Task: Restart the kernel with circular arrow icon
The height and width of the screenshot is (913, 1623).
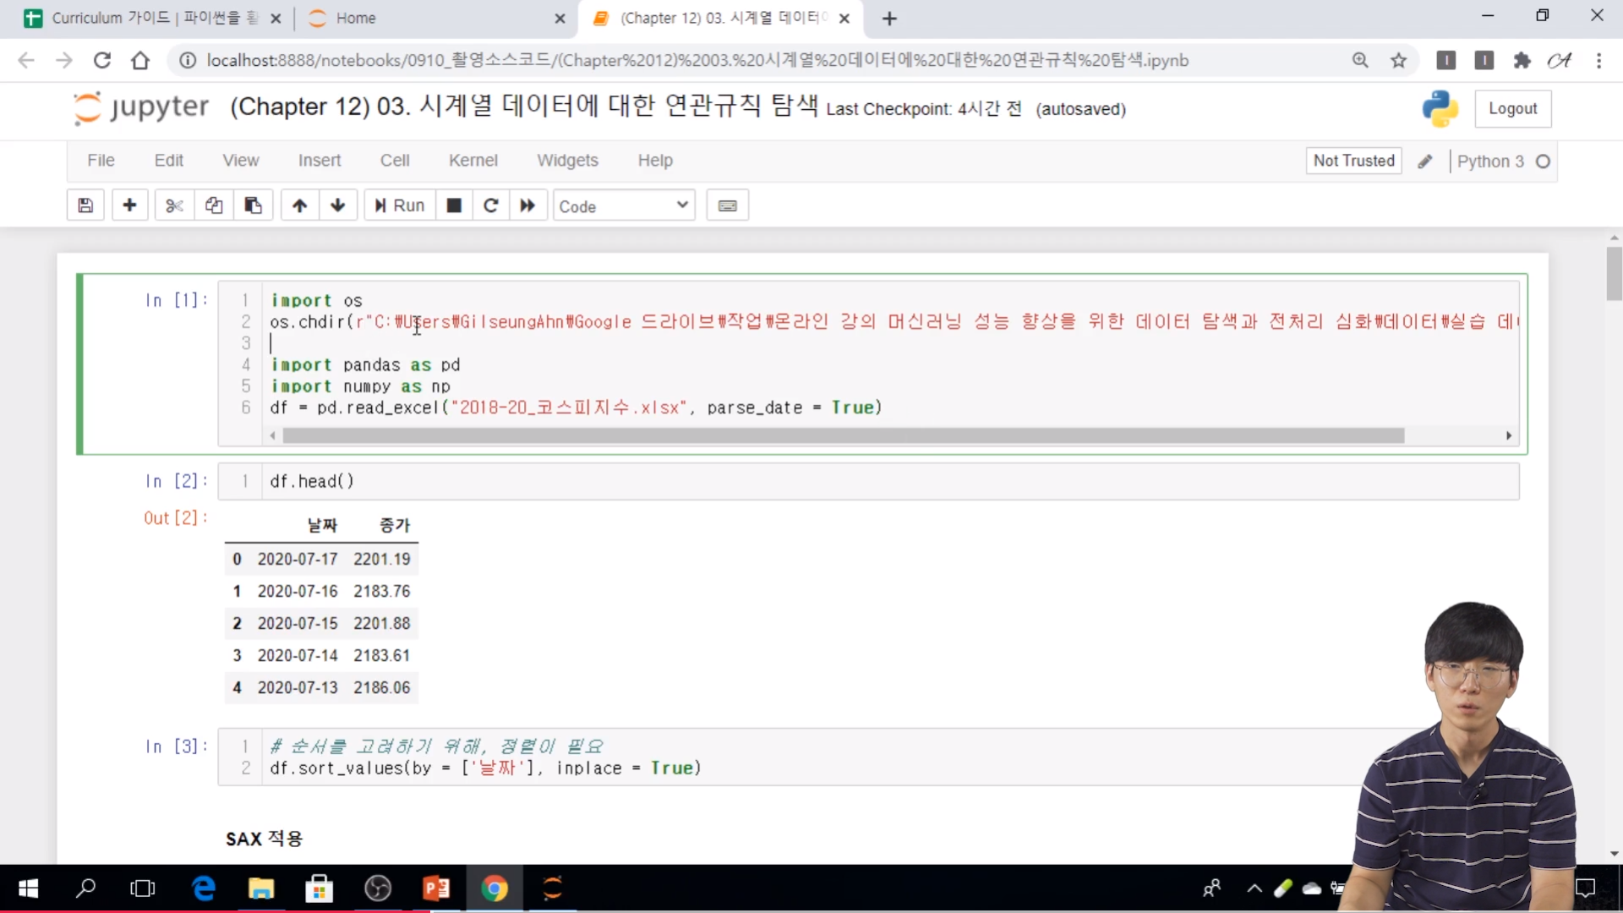Action: (490, 205)
